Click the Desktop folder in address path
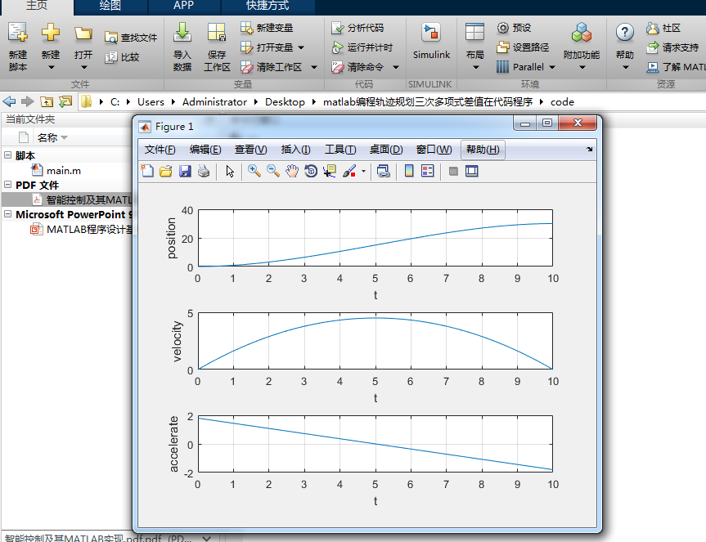Screen dimensions: 706x542 [285, 102]
